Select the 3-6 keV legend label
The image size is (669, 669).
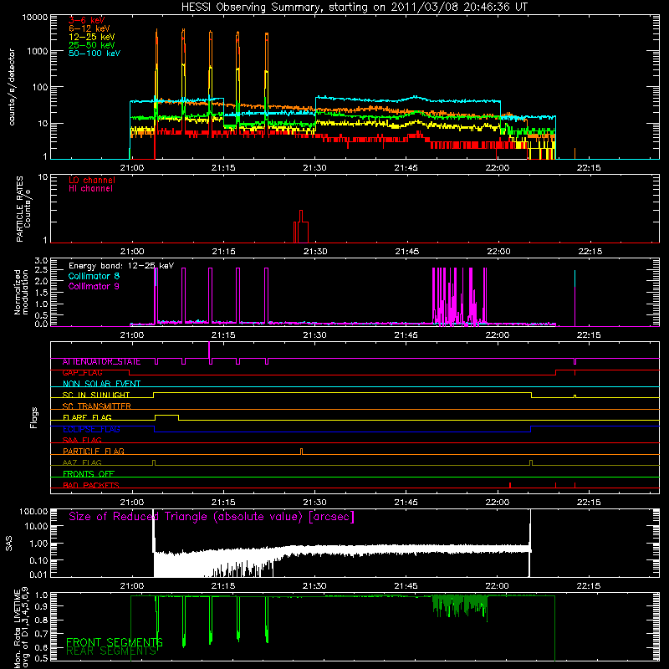87,20
